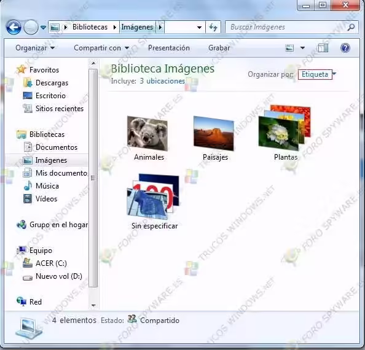Select Imágenes library in navigation pane
The image size is (365, 350).
click(47, 160)
